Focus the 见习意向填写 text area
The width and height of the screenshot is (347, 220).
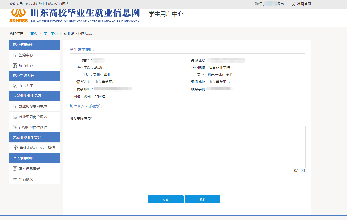[187, 147]
